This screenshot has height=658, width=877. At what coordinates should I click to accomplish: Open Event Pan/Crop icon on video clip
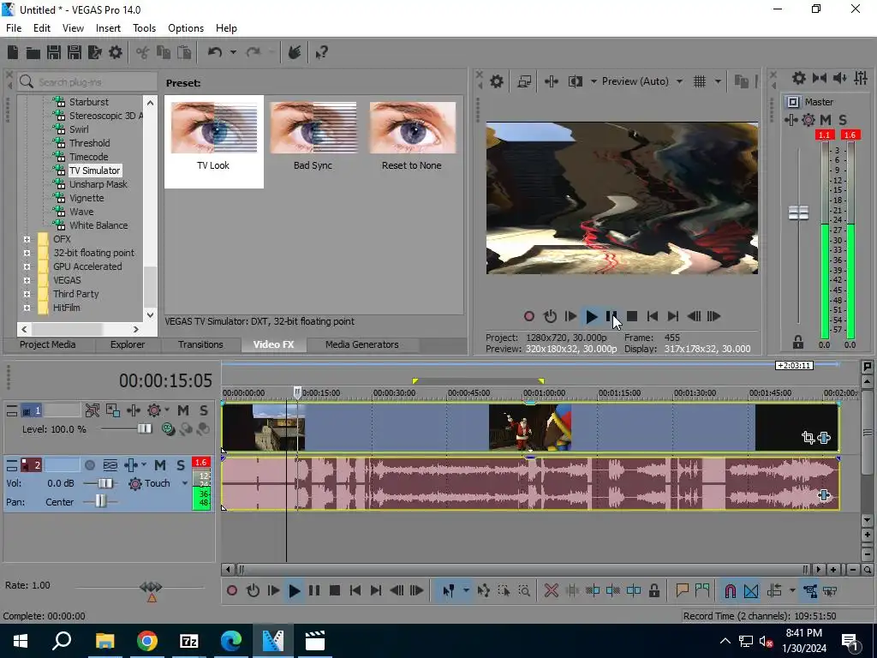coord(808,438)
